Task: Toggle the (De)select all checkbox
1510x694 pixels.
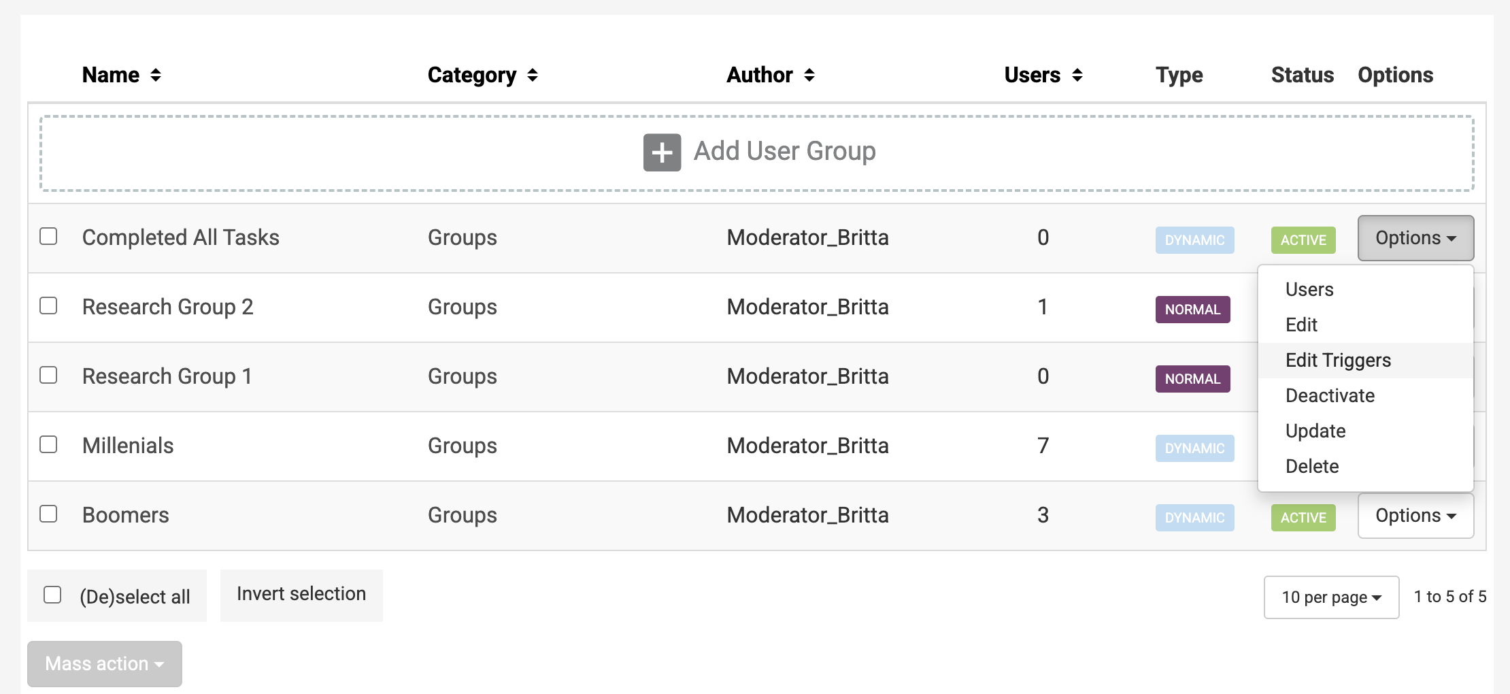Action: click(x=52, y=595)
